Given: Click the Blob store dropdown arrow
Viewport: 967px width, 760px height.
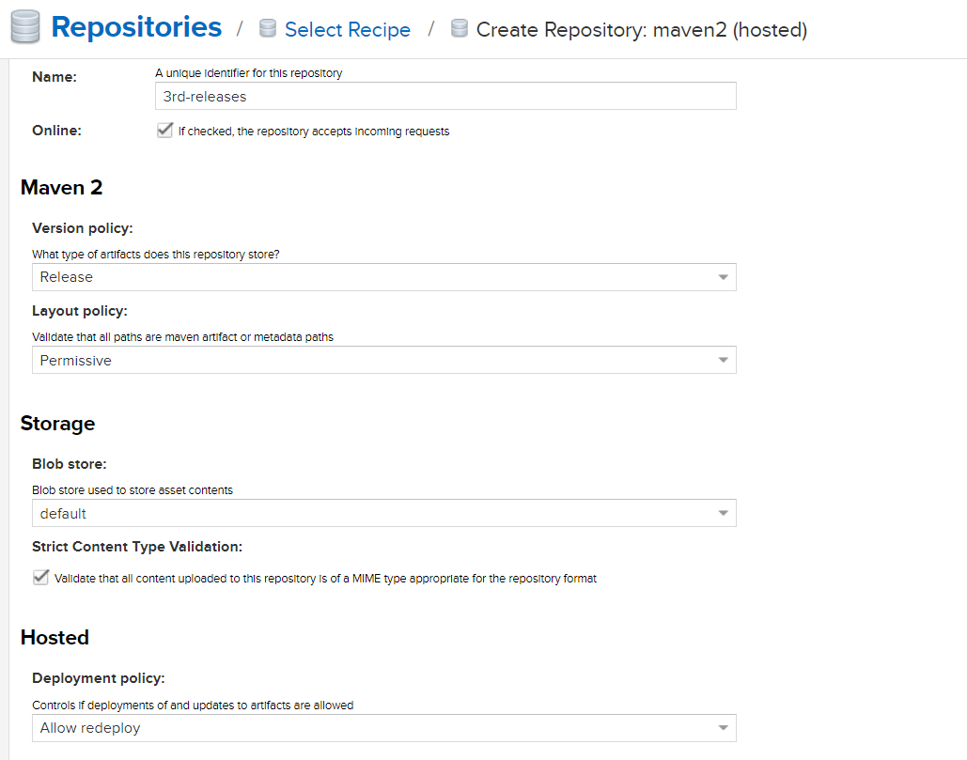Looking at the screenshot, I should (x=723, y=514).
